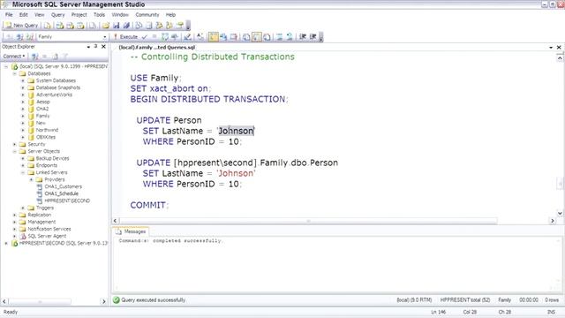Click the editor horizontal scroll right arrow
This screenshot has width=565, height=318.
click(x=553, y=221)
